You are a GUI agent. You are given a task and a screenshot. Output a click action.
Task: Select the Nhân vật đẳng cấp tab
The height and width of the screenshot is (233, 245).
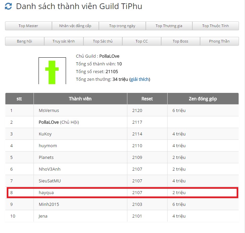[75, 26]
